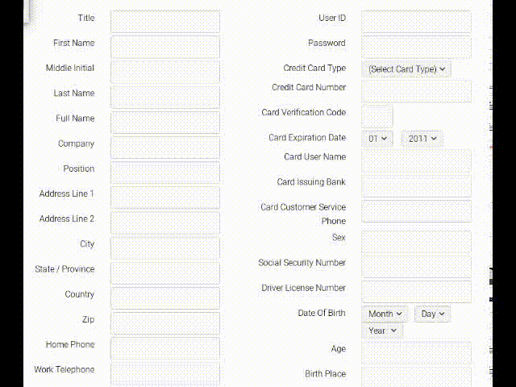Open the birth Day dropdown

click(x=433, y=314)
